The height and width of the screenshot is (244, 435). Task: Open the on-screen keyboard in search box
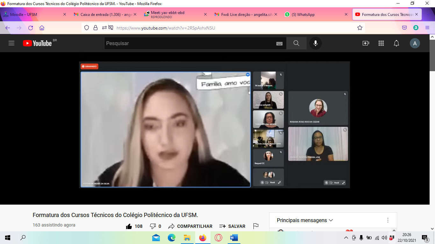(x=279, y=44)
